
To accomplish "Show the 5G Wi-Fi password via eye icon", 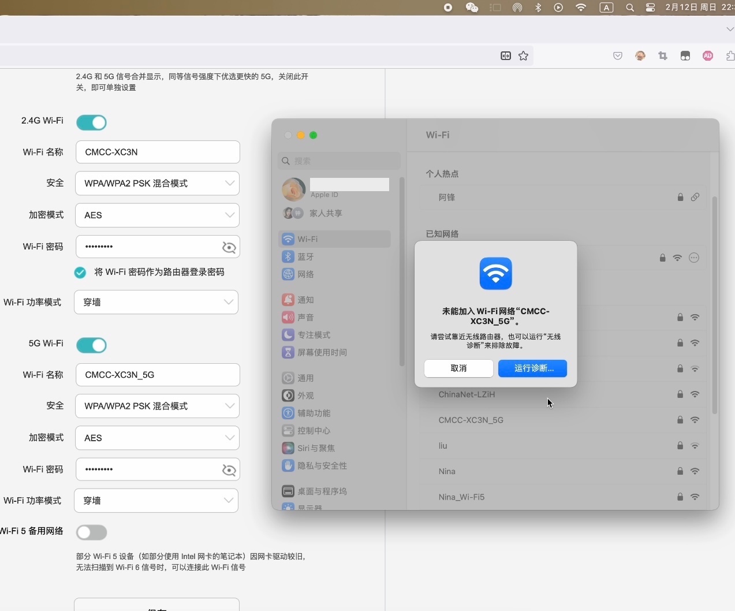I will click(x=229, y=470).
